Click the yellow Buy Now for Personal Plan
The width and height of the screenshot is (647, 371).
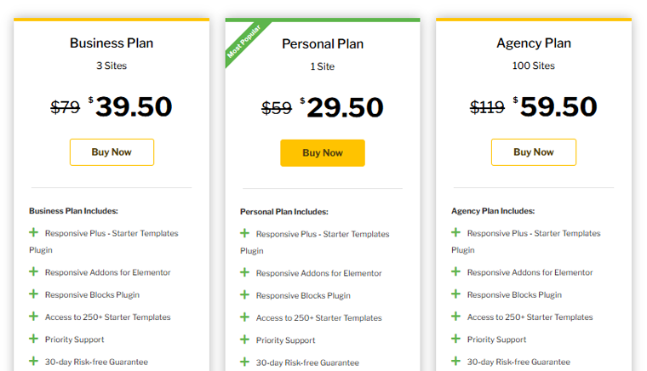(323, 153)
